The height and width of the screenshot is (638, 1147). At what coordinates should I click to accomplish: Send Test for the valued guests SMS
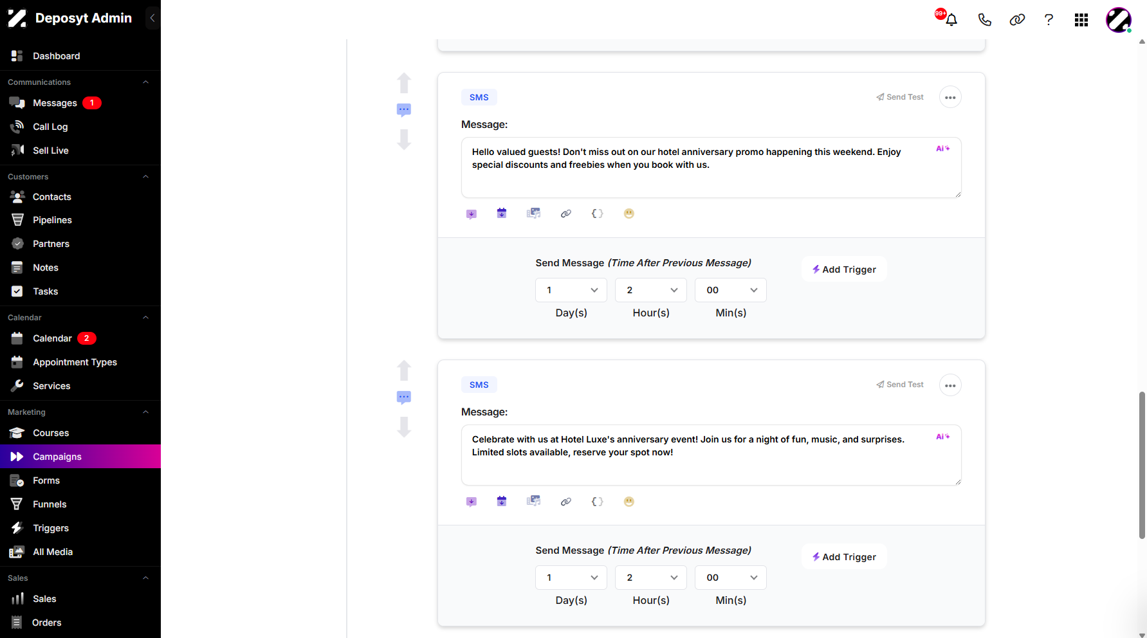(x=900, y=97)
